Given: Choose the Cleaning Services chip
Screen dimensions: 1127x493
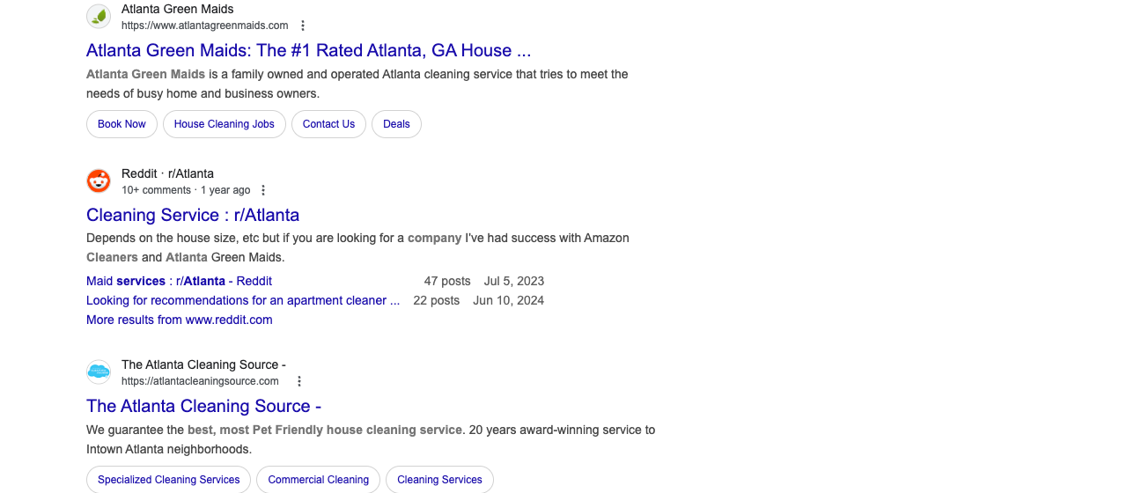Looking at the screenshot, I should click(x=439, y=480).
